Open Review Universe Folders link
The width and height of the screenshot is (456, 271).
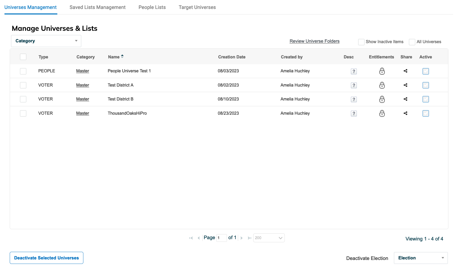[x=315, y=41]
